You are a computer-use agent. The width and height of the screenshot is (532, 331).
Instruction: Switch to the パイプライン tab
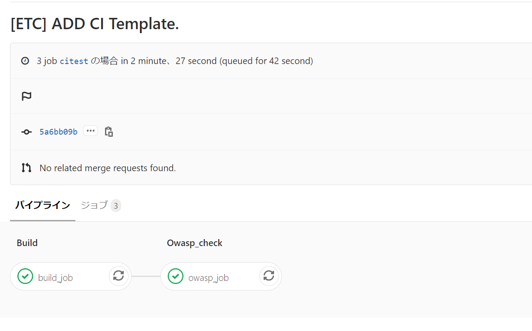tap(43, 205)
